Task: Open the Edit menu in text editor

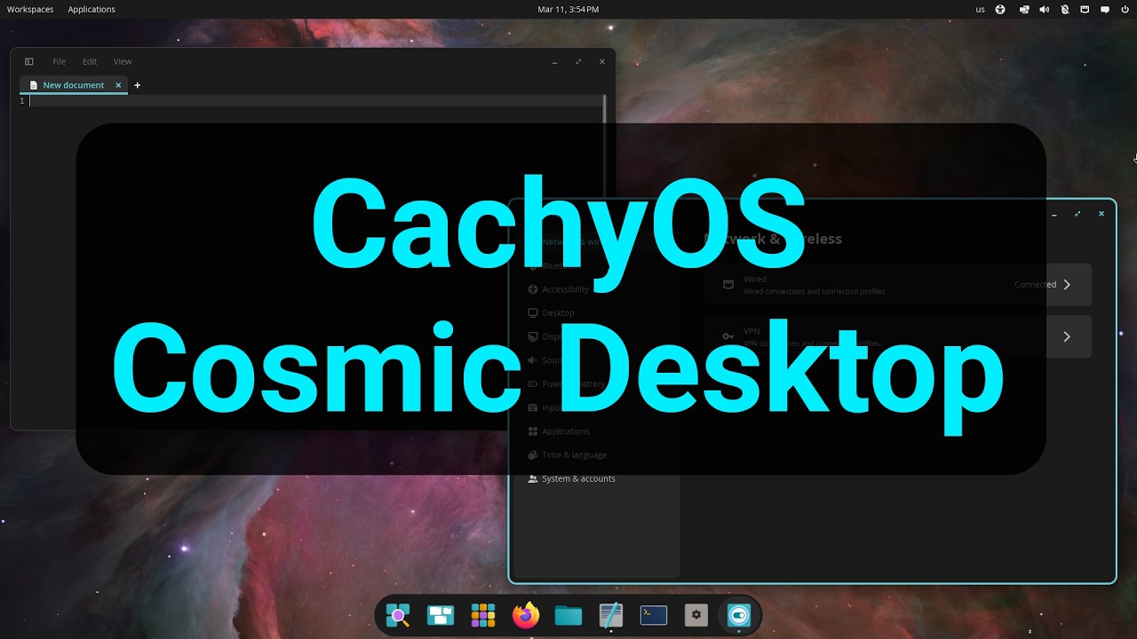Action: point(90,61)
